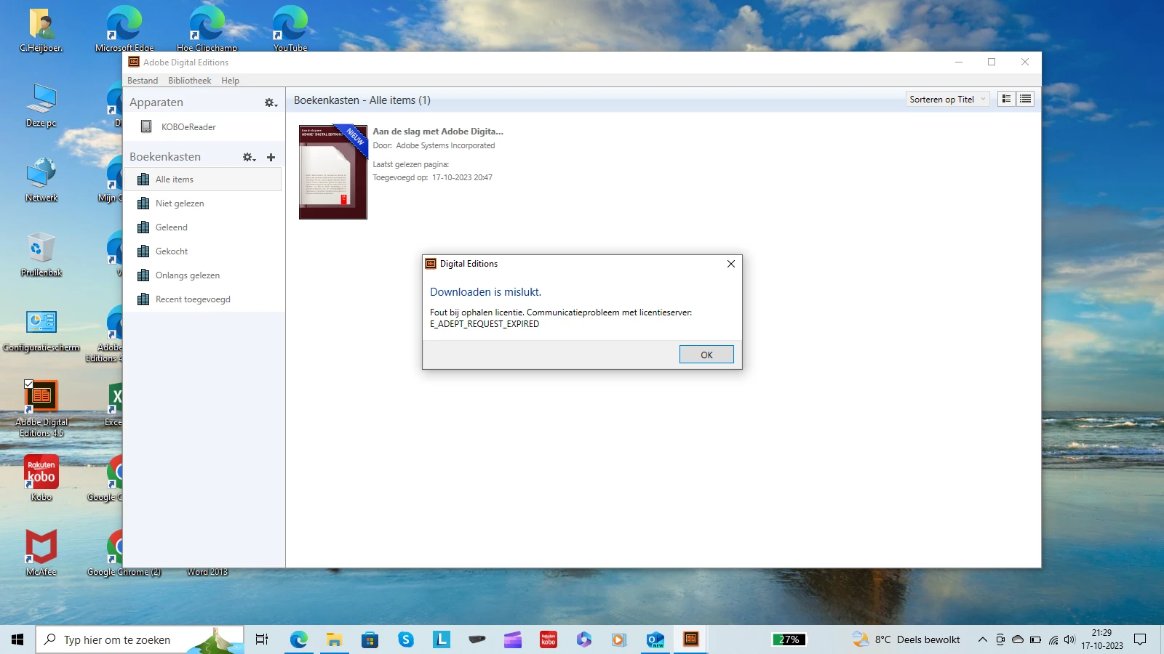The height and width of the screenshot is (654, 1164).
Task: Open the Bestand menu
Action: (x=143, y=81)
